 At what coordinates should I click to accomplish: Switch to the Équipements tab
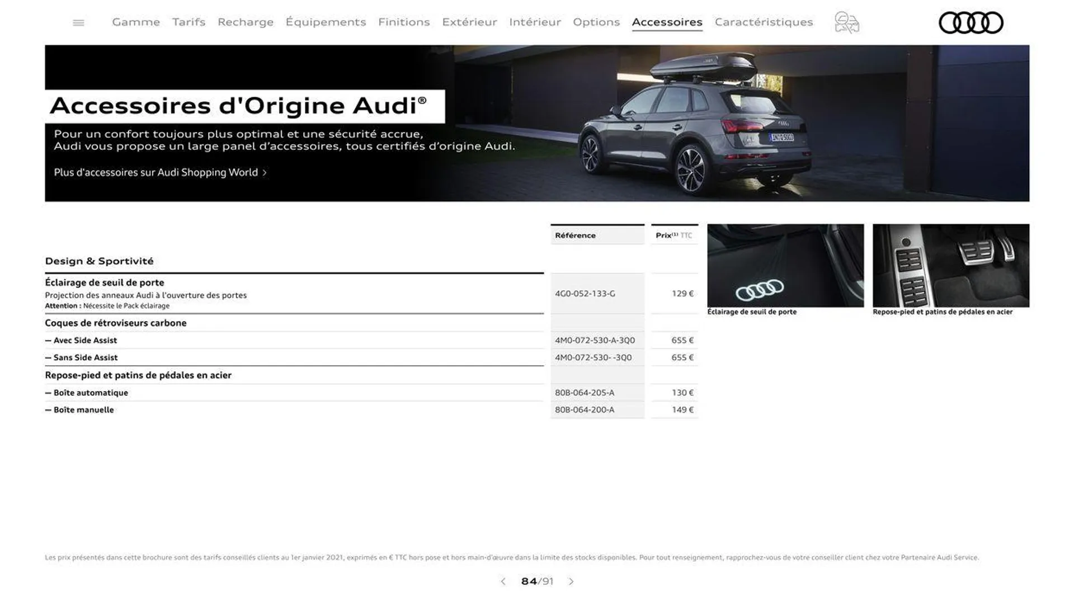click(x=326, y=22)
